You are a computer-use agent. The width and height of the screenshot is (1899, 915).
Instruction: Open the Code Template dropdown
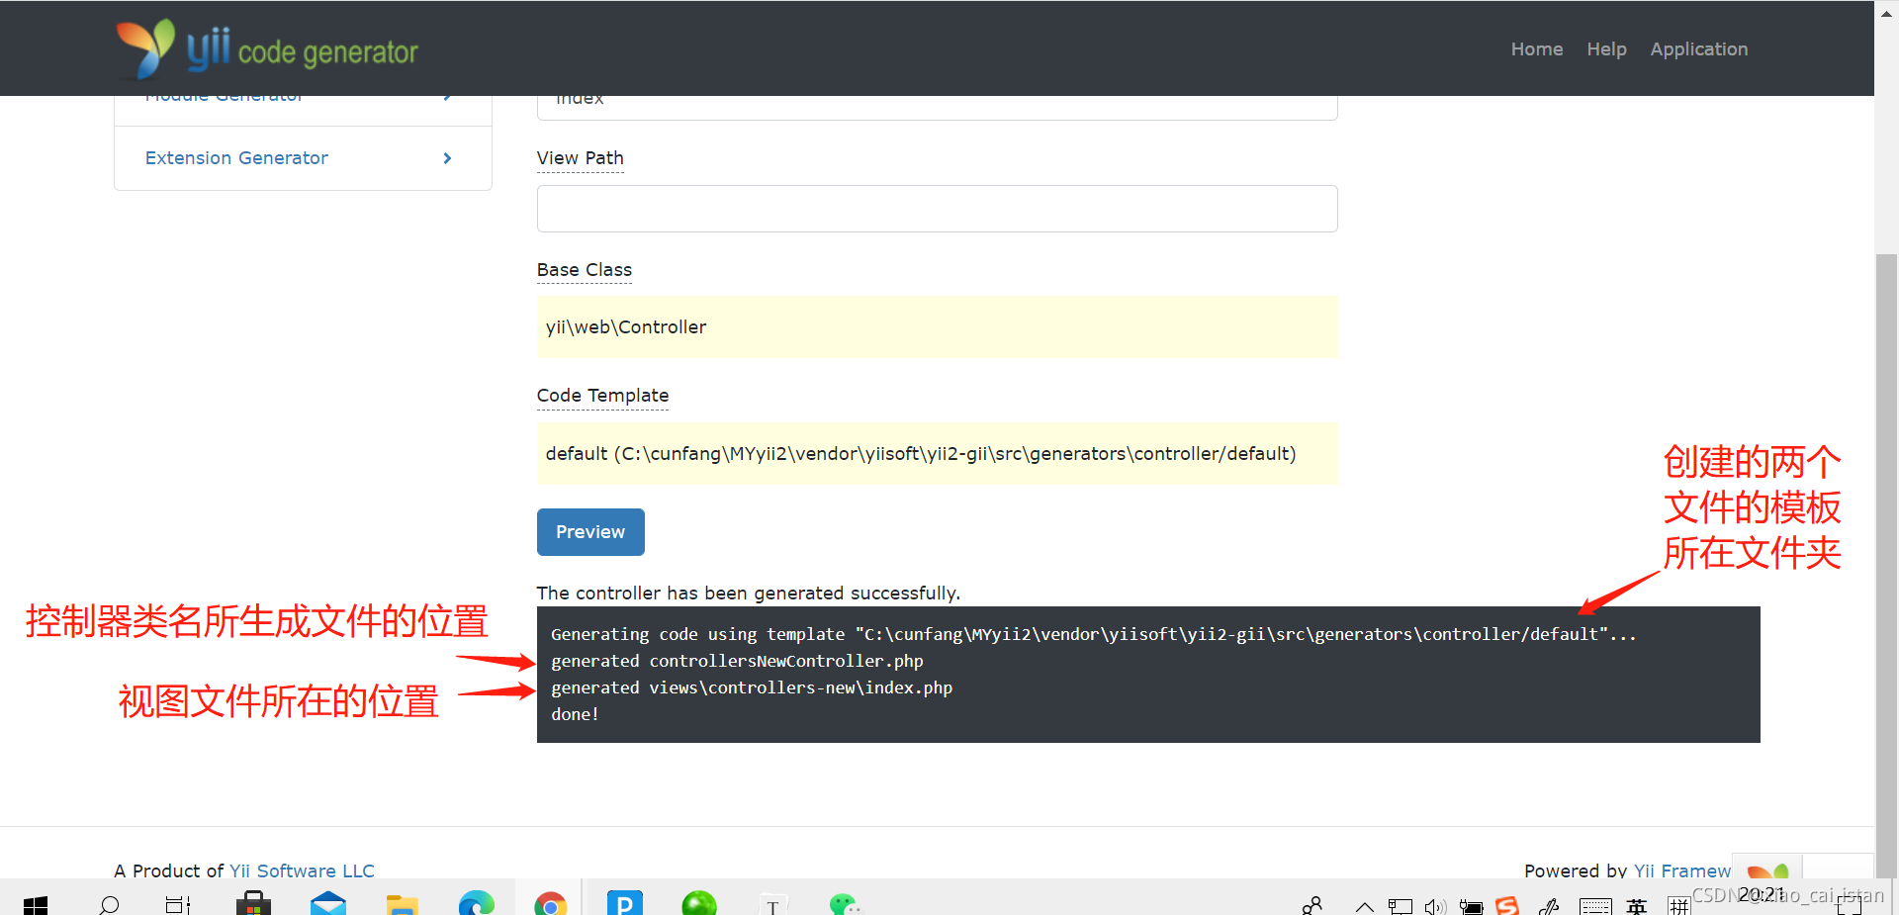(x=937, y=454)
